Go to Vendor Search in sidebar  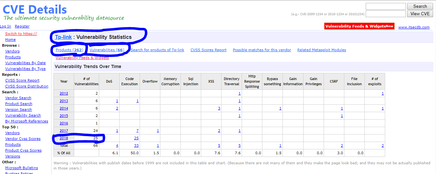click(18, 98)
